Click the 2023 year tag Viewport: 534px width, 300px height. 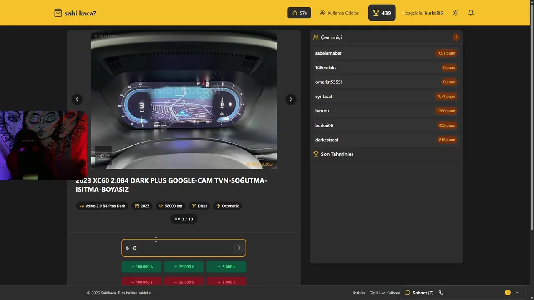click(x=142, y=206)
